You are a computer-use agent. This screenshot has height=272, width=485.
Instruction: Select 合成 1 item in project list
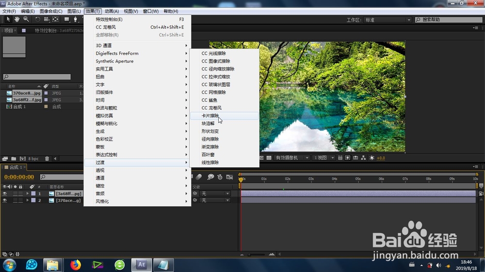[19, 106]
